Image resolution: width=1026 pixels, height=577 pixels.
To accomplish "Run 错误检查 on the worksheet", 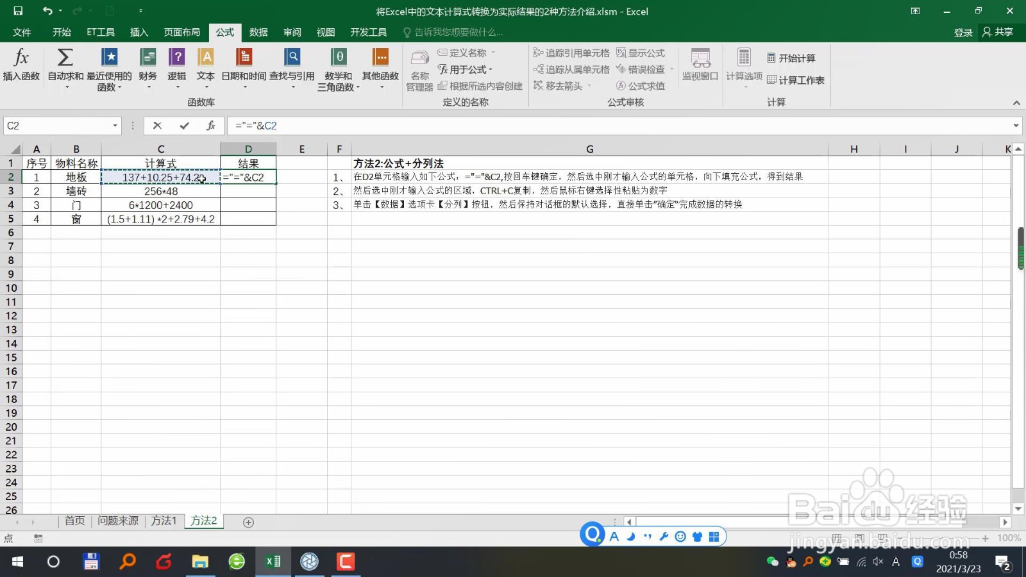I will pyautogui.click(x=644, y=69).
